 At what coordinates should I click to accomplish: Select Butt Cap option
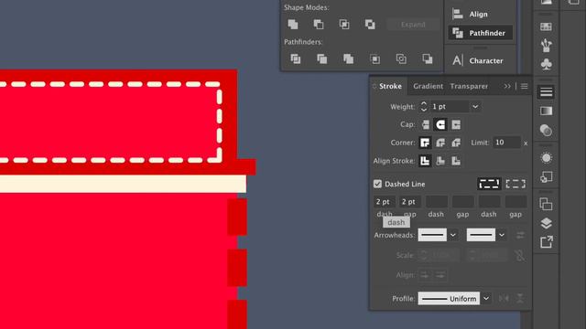coord(425,124)
